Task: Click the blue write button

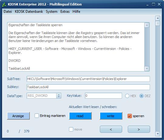Action: [111, 116]
